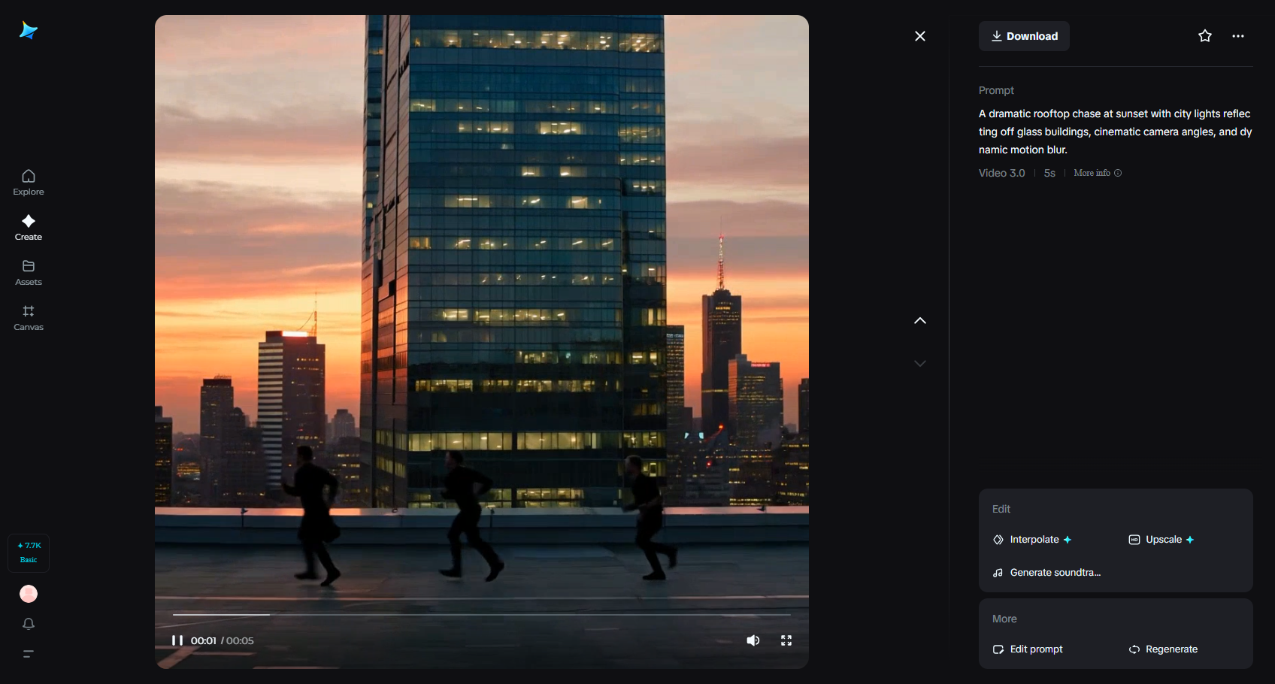Screen dimensions: 1275x684
Task: Click the app logo at top left
Action: 28,30
